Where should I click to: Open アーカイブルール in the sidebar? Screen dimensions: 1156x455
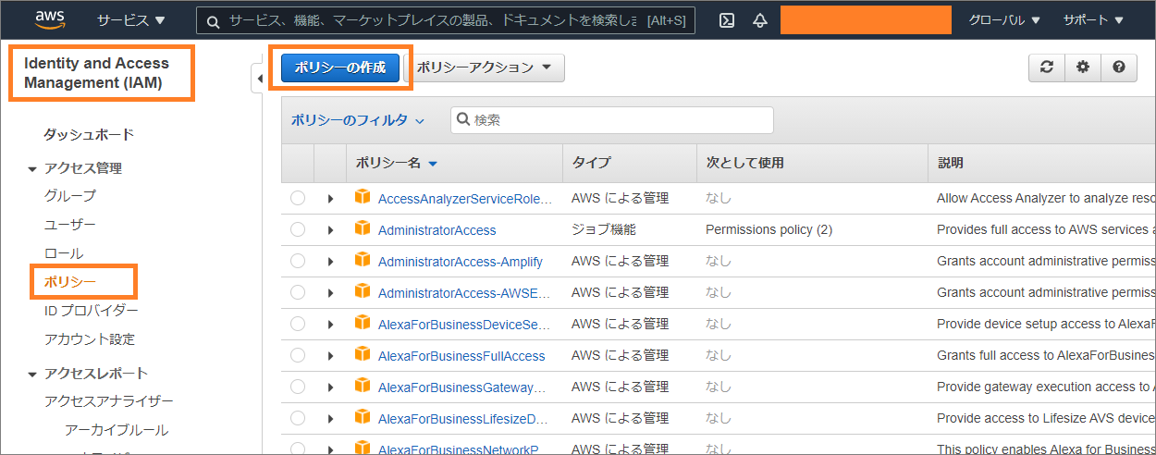pos(117,430)
